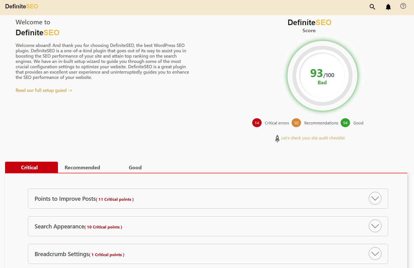Open Let's check your site audit checklist

pyautogui.click(x=313, y=138)
